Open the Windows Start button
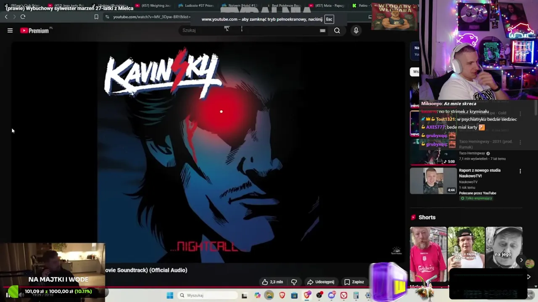 170,295
